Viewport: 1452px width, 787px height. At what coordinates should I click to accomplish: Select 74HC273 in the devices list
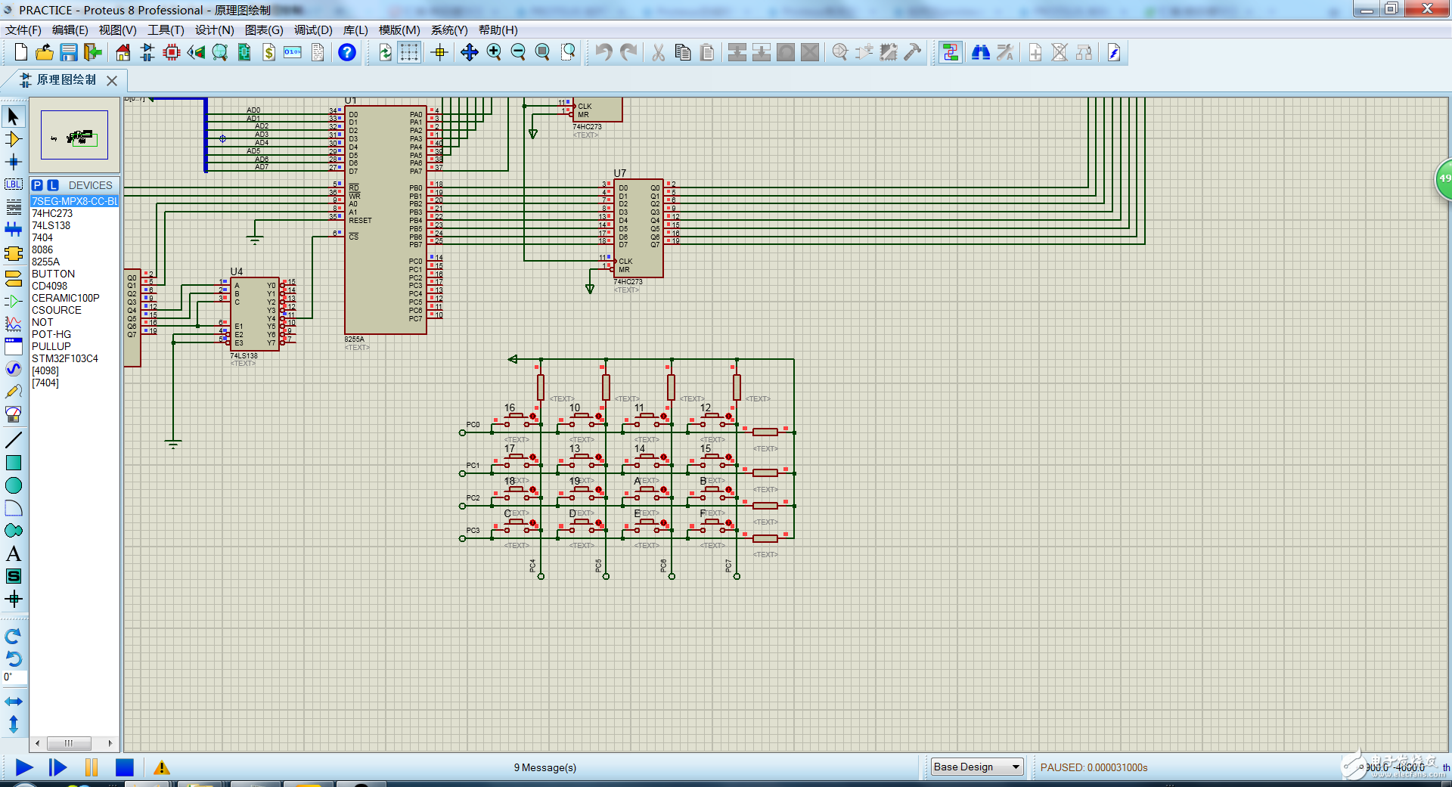(52, 213)
